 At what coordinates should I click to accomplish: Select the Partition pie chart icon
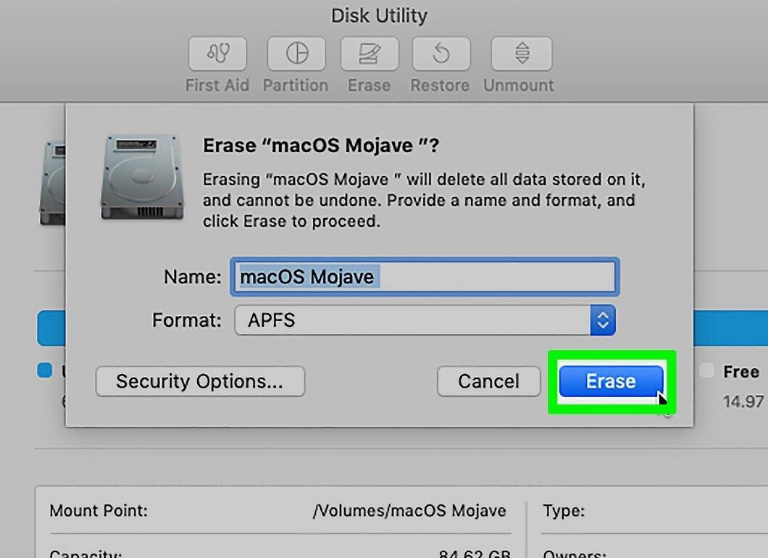click(296, 54)
